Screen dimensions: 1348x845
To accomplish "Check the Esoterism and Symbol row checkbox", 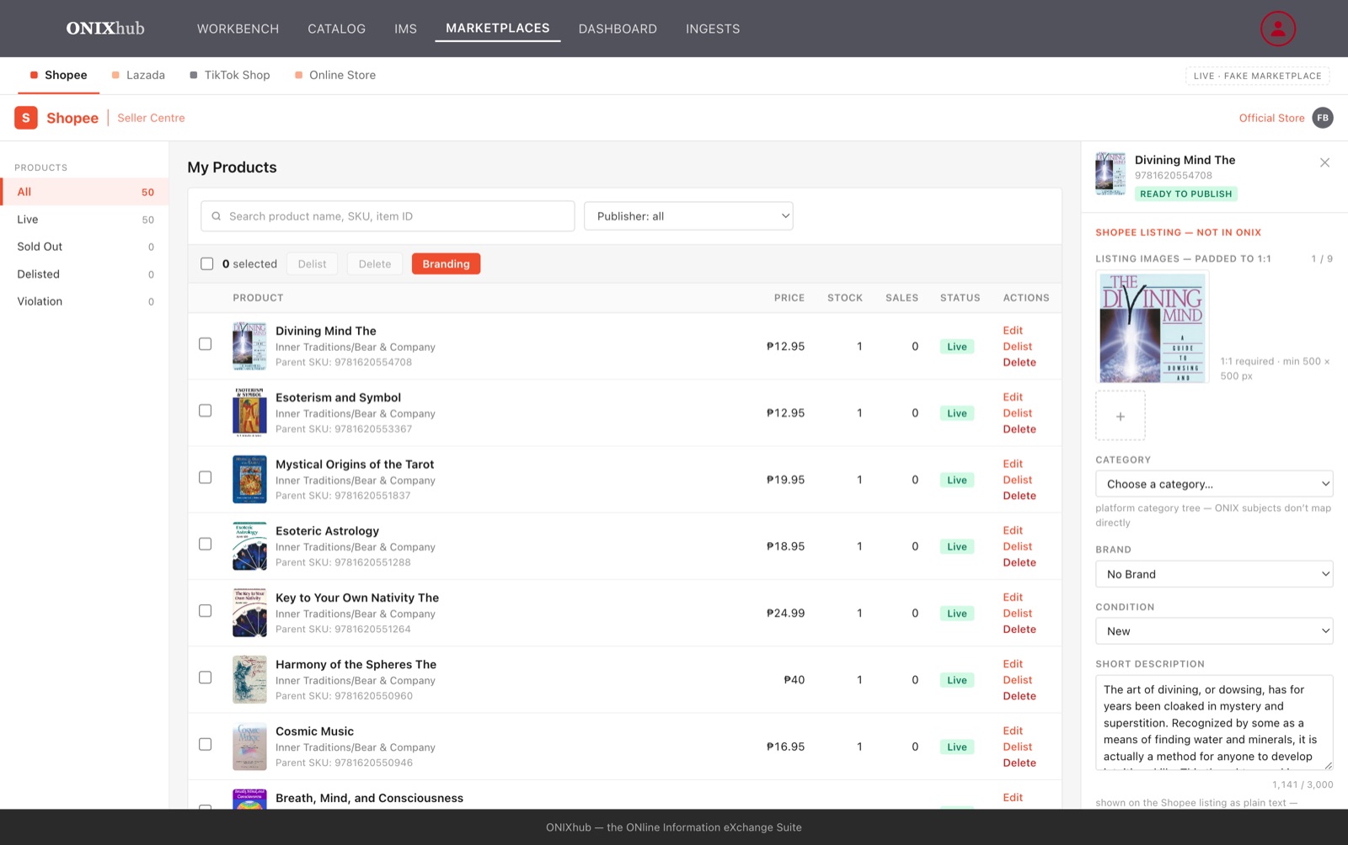I will tap(205, 410).
